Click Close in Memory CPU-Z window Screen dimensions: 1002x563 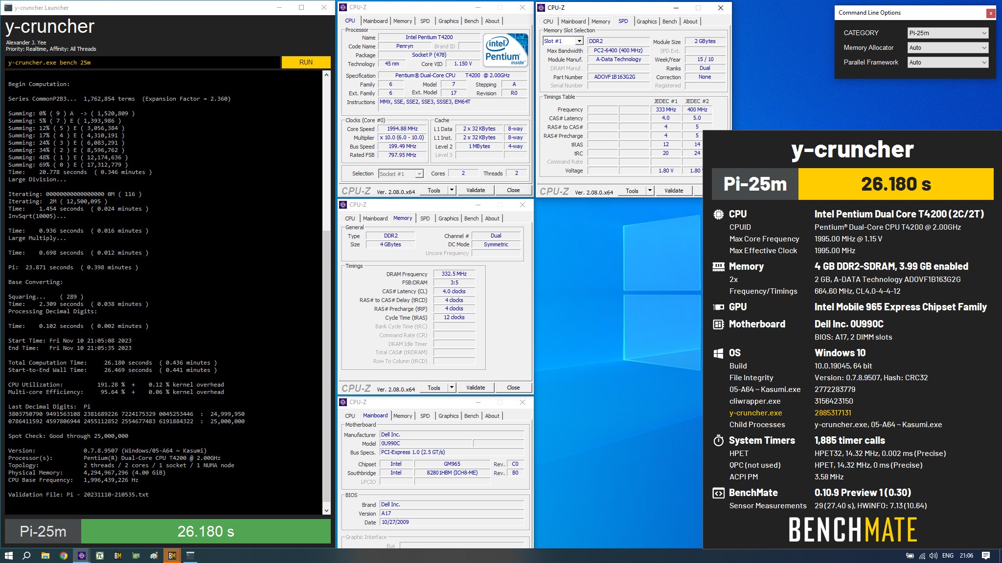513,388
